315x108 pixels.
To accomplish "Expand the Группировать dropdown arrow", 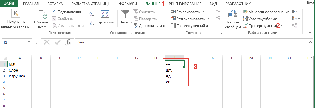I will tap(203, 12).
